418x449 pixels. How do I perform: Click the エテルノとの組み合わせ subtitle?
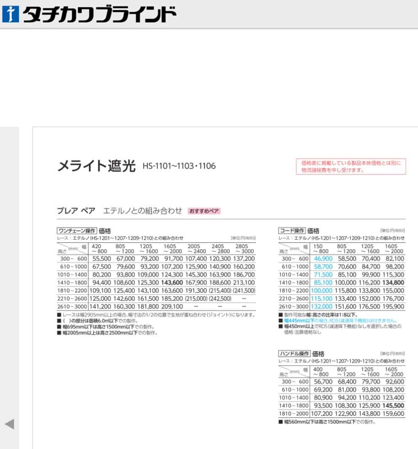(142, 211)
